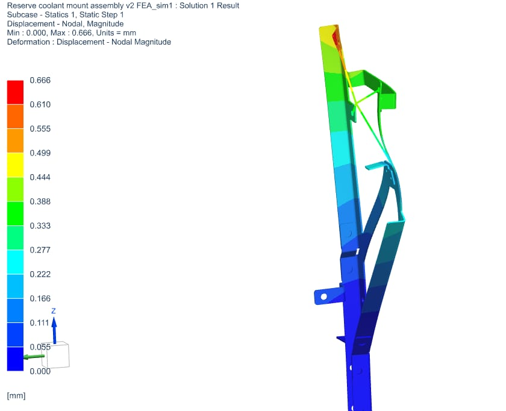Image resolution: width=506 pixels, height=411 pixels.
Task: Select the green upper bracket on the model
Action: (379, 92)
